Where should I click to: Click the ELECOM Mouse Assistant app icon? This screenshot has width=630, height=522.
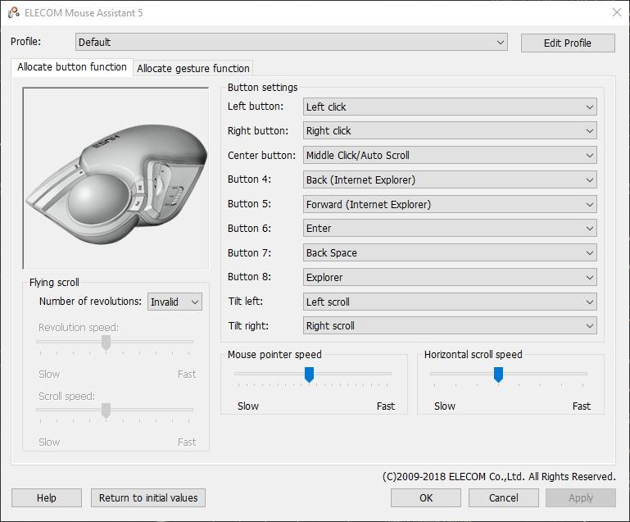14,12
